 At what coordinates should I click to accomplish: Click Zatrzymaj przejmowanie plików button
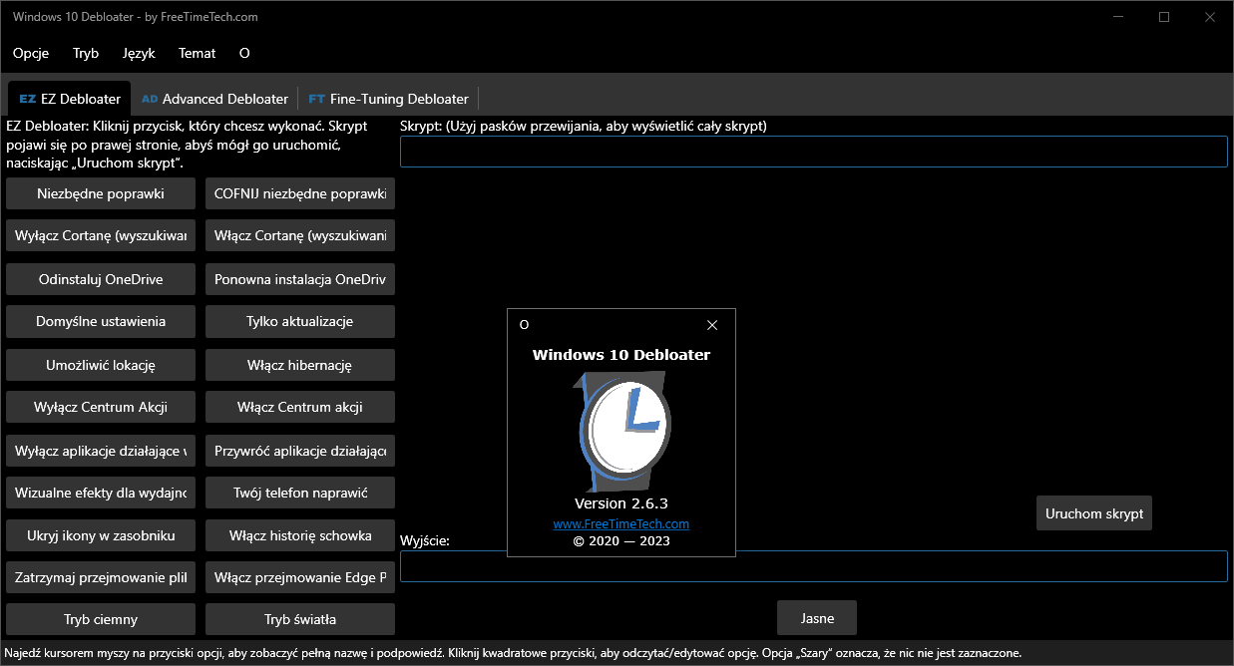point(101,577)
